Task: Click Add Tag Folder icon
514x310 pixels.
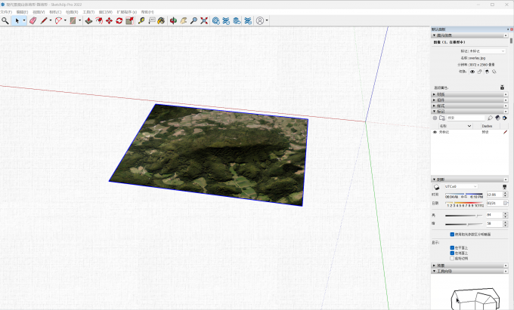Action: click(x=442, y=118)
